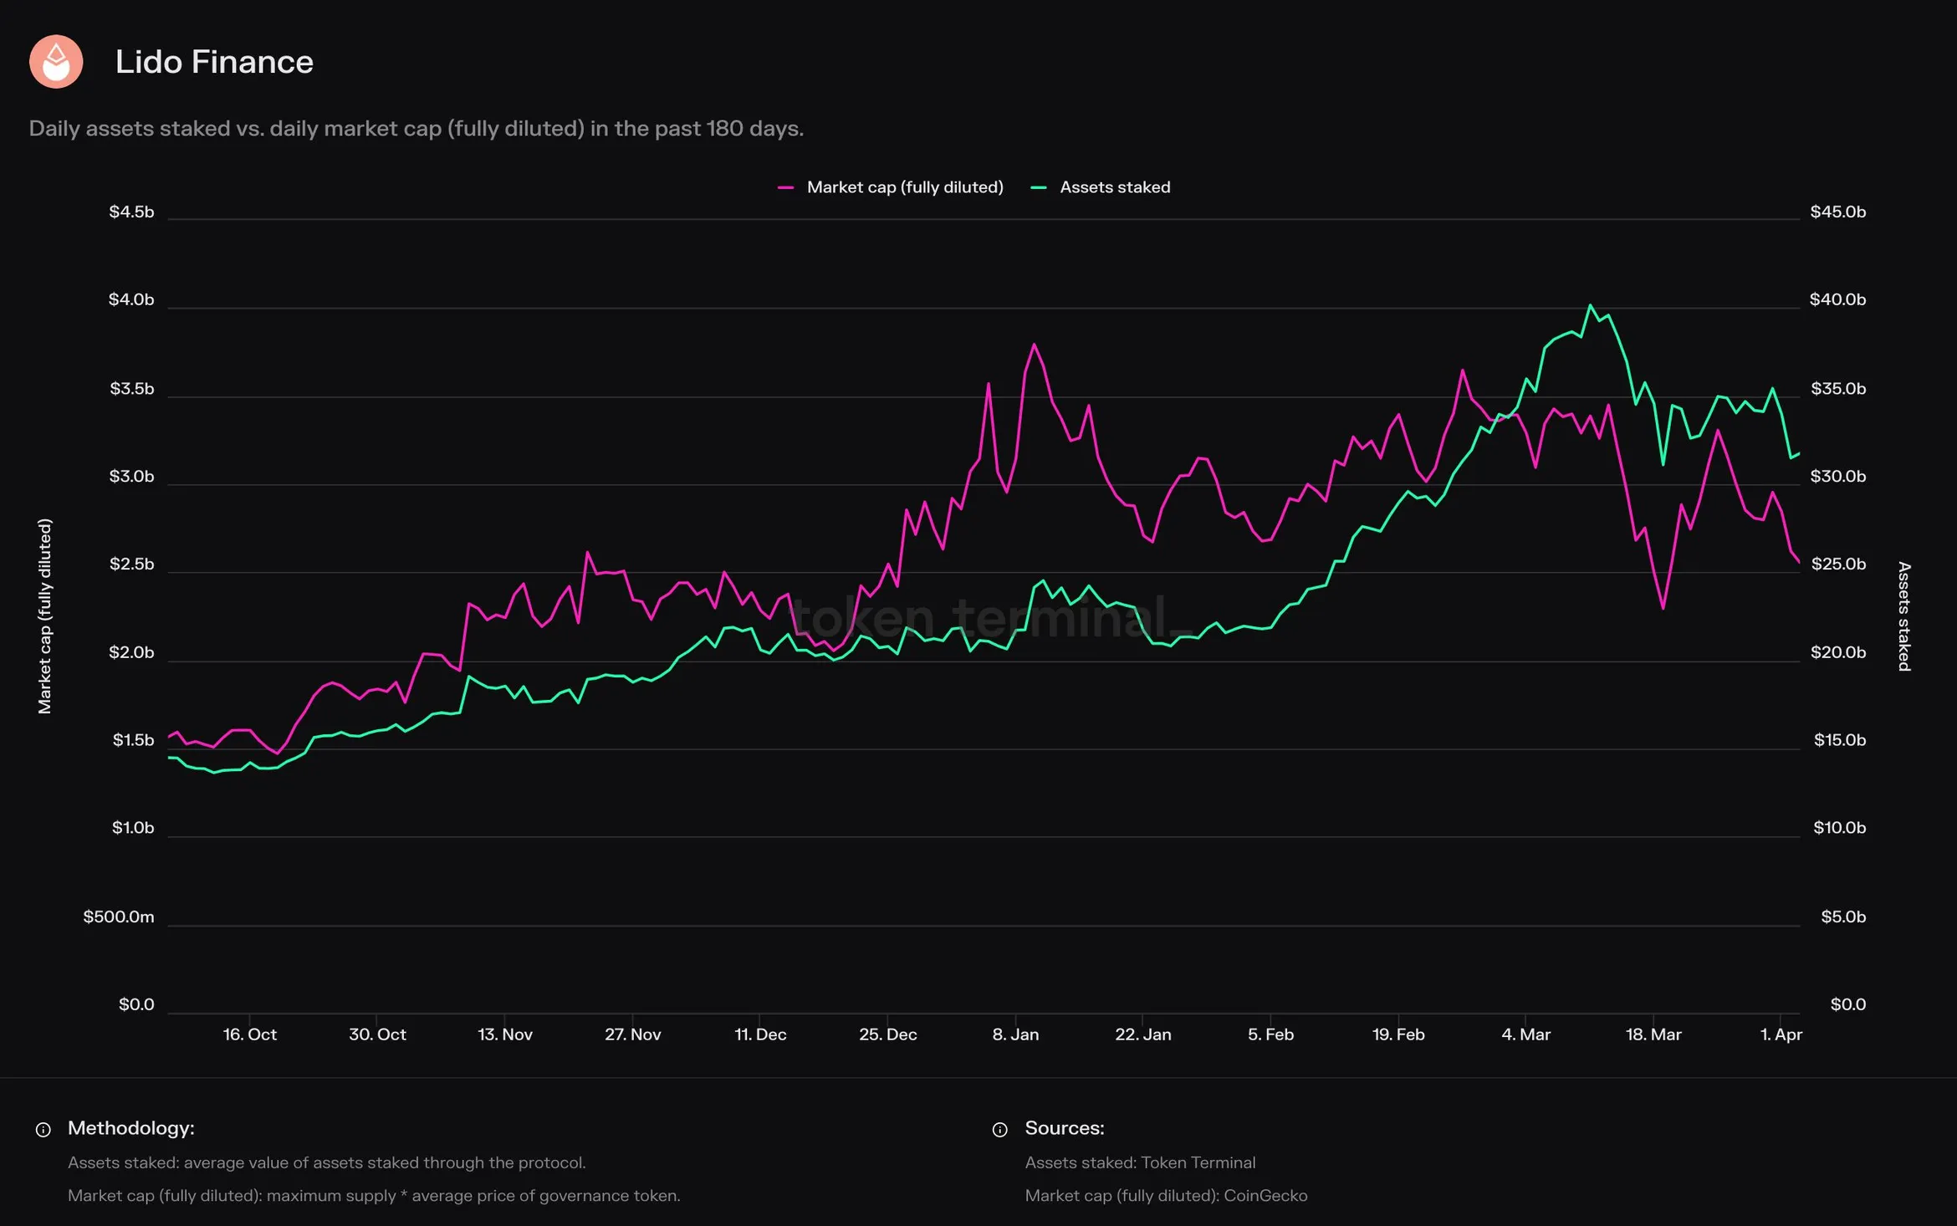This screenshot has width=1957, height=1226.
Task: Click the Sources heading
Action: tap(1065, 1128)
